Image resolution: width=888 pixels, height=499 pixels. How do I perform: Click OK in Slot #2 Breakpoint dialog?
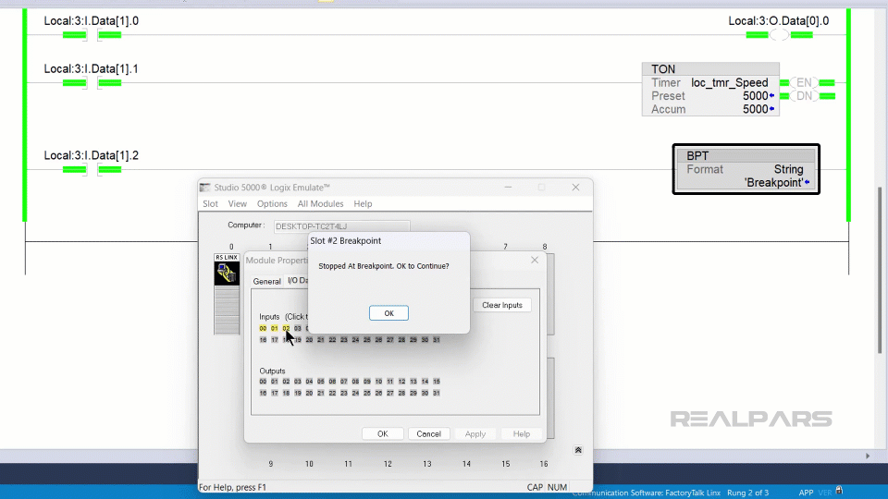click(x=388, y=313)
